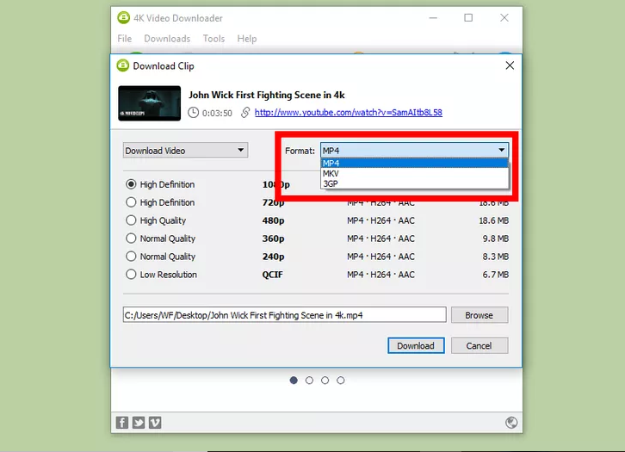Select Normal Quality 240p radio button
Screen dimensions: 625x452
[x=131, y=257]
